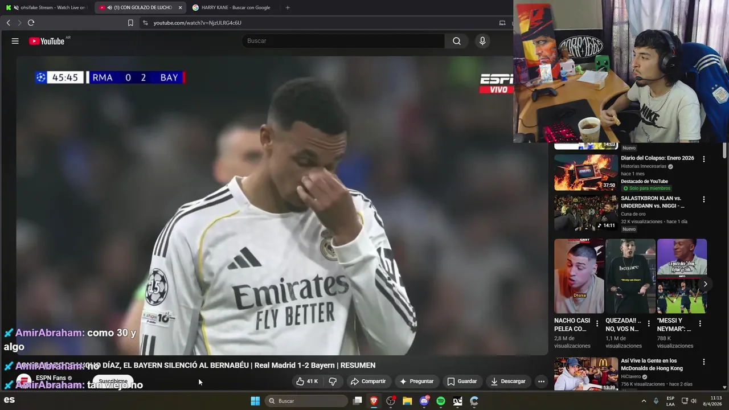Open the ESP LAA language indicator

(670, 401)
